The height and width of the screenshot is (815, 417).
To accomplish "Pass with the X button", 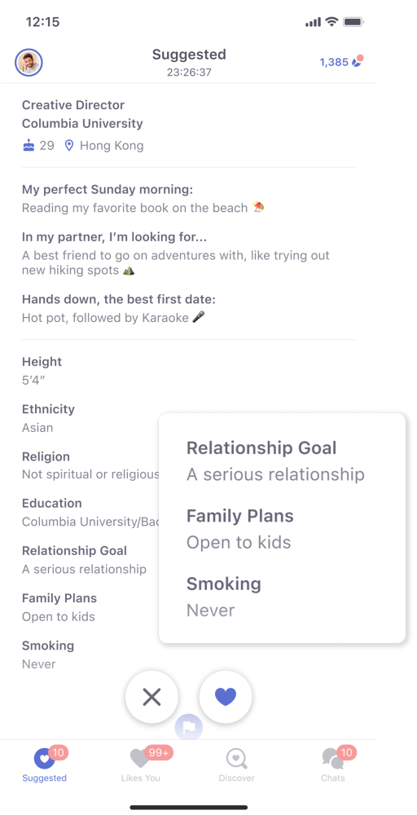I will [151, 697].
